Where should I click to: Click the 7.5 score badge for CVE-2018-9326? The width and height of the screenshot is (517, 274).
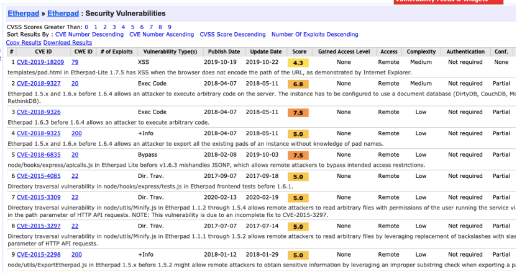tap(298, 112)
